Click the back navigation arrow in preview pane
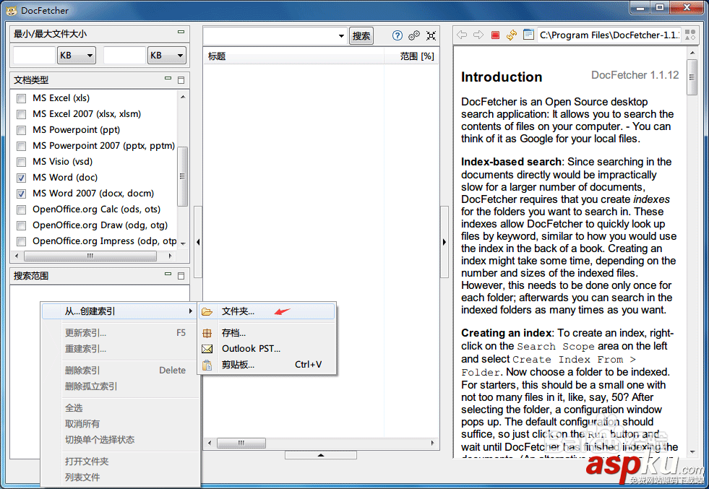 pos(462,35)
